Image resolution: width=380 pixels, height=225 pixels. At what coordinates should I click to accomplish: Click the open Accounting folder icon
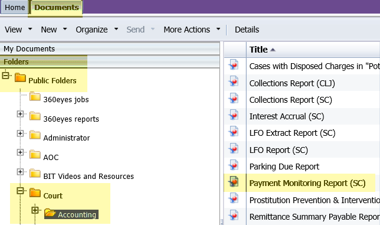(x=50, y=213)
